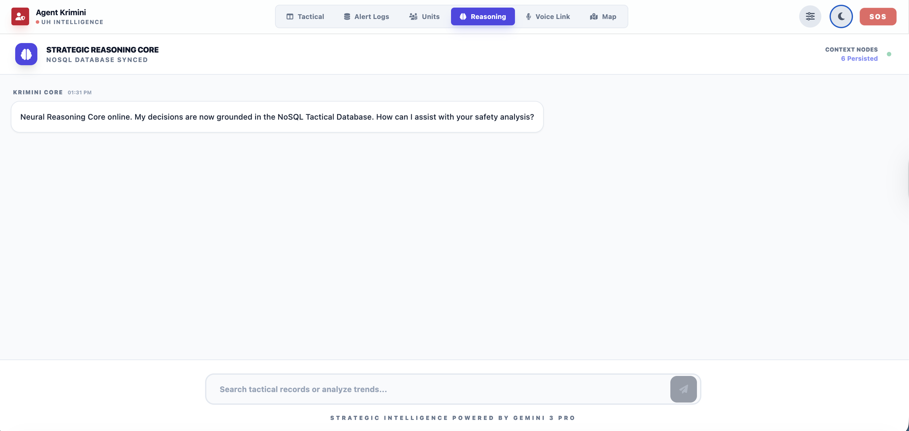Image resolution: width=909 pixels, height=431 pixels.
Task: Open the Map tab
Action: (x=603, y=16)
